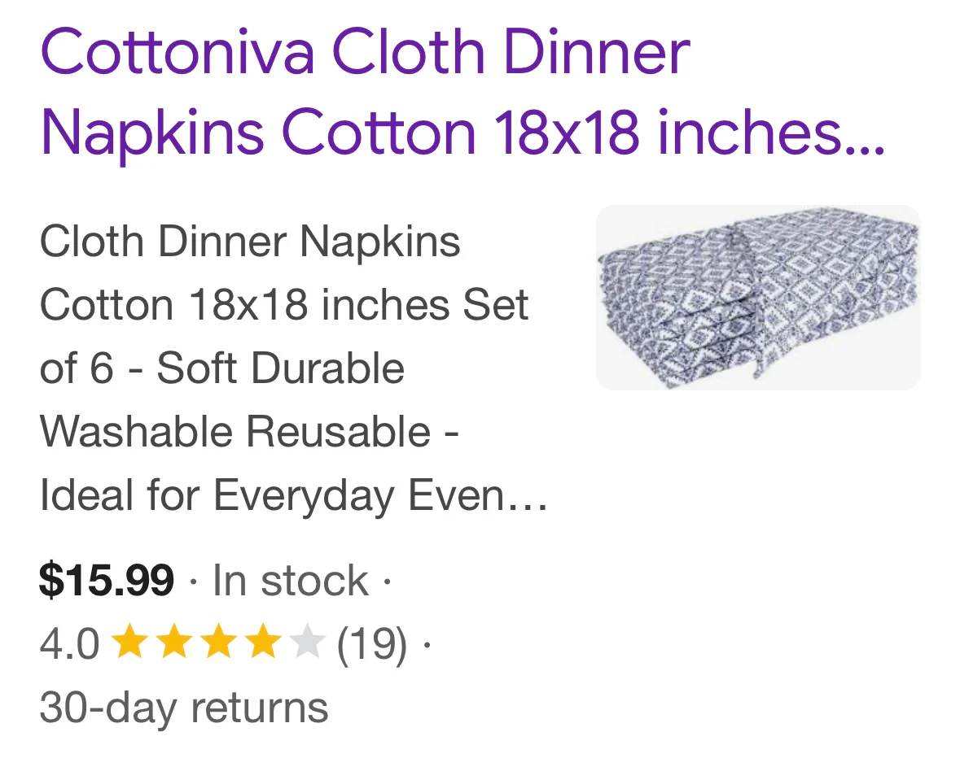
Task: Click the gray empty fifth star
Action: pyautogui.click(x=307, y=644)
